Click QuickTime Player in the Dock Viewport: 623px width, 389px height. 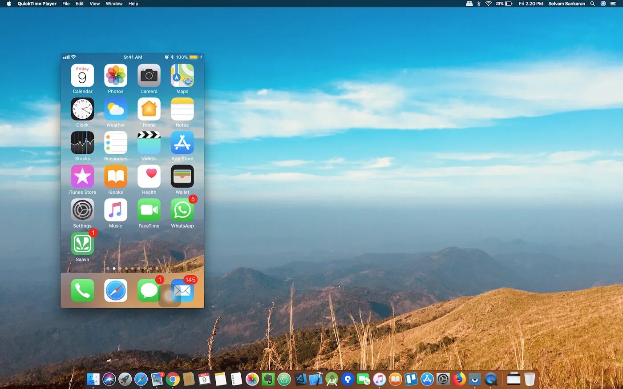pyautogui.click(x=491, y=379)
